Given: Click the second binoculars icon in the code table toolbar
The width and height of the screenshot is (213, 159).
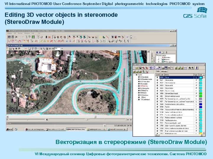Looking at the screenshot, I should pyautogui.click(x=193, y=68).
